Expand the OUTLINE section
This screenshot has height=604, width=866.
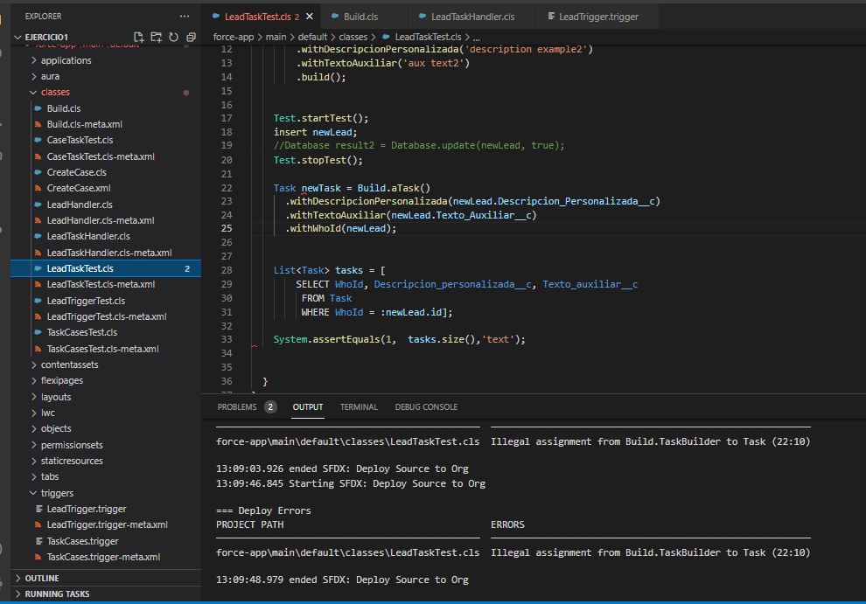[41, 577]
